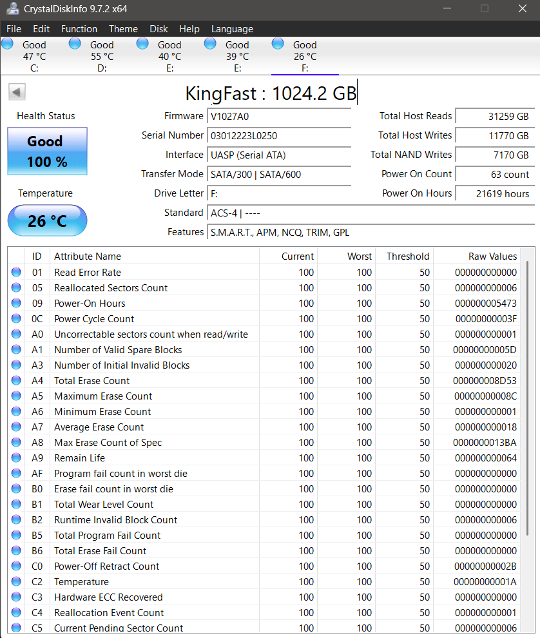Viewport: 540px width, 638px height.
Task: Open the File menu
Action: pos(14,29)
